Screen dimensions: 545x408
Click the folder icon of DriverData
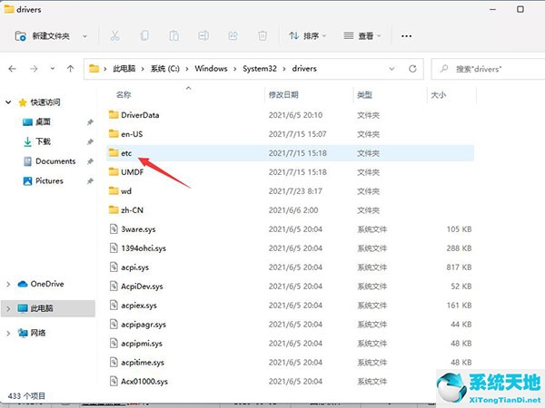[x=114, y=114]
